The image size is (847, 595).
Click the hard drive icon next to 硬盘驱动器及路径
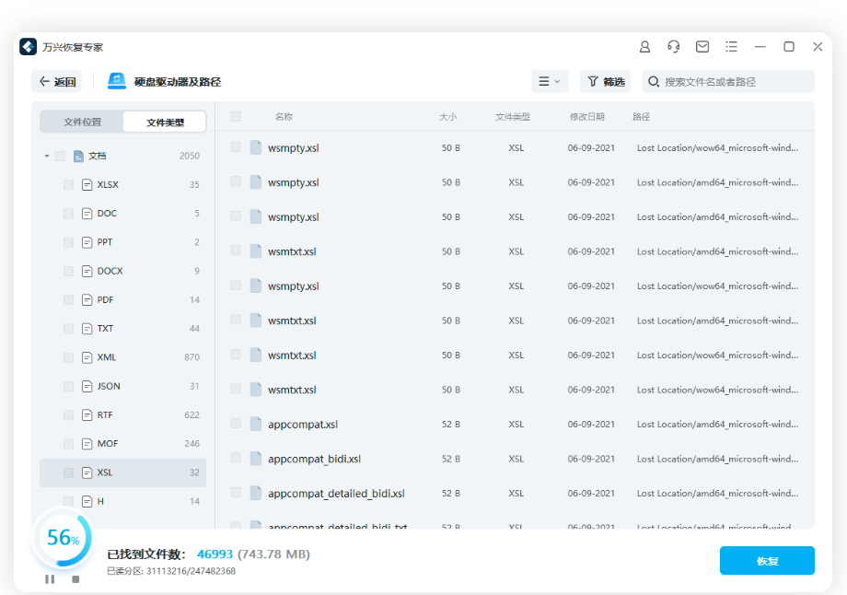point(116,81)
